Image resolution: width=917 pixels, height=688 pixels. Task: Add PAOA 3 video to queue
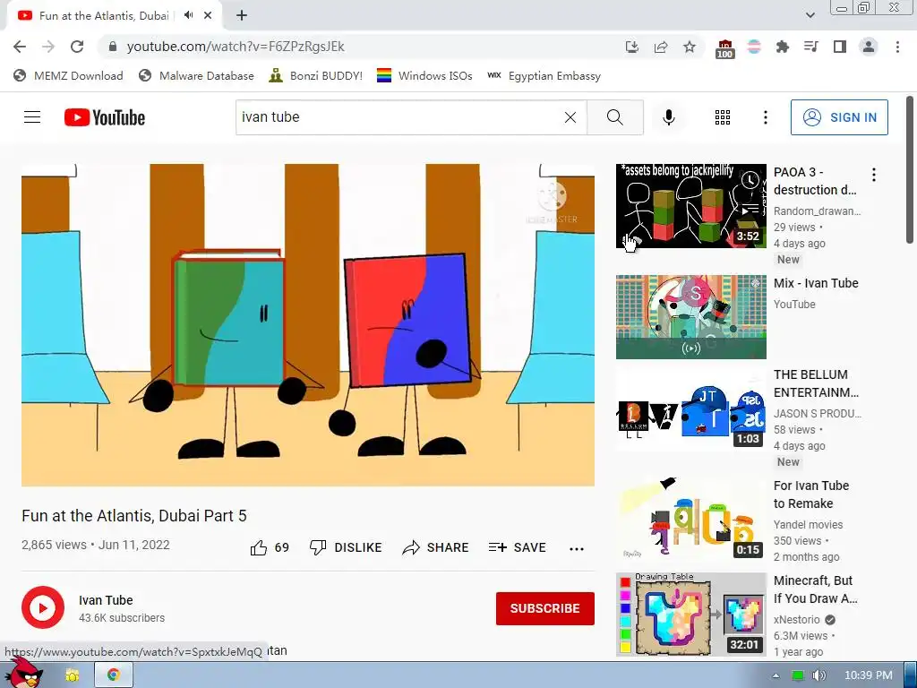750,210
